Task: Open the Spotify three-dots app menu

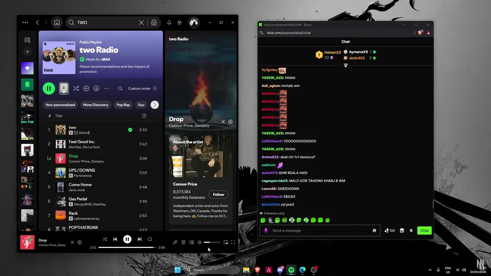Action: [25, 23]
